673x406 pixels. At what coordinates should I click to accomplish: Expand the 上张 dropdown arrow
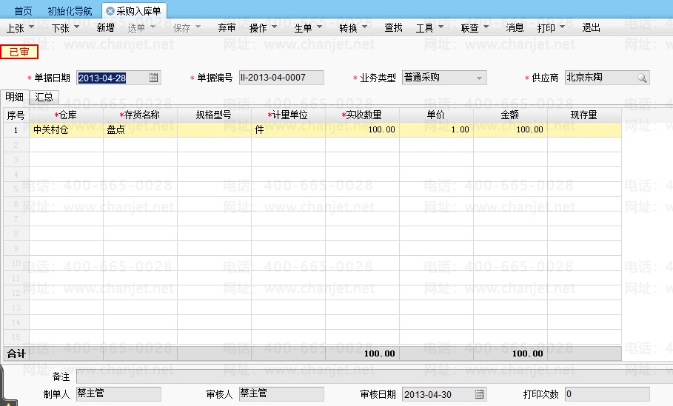point(31,27)
